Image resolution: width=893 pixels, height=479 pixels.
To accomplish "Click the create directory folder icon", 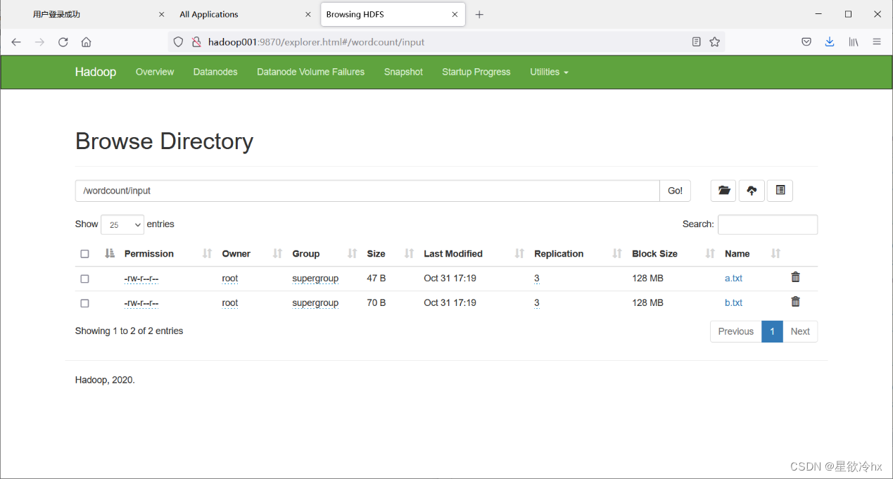I will click(x=723, y=191).
